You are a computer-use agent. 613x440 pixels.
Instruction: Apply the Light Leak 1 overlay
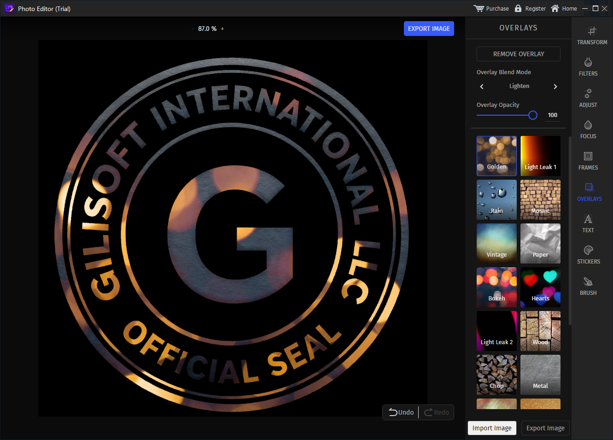(x=540, y=156)
